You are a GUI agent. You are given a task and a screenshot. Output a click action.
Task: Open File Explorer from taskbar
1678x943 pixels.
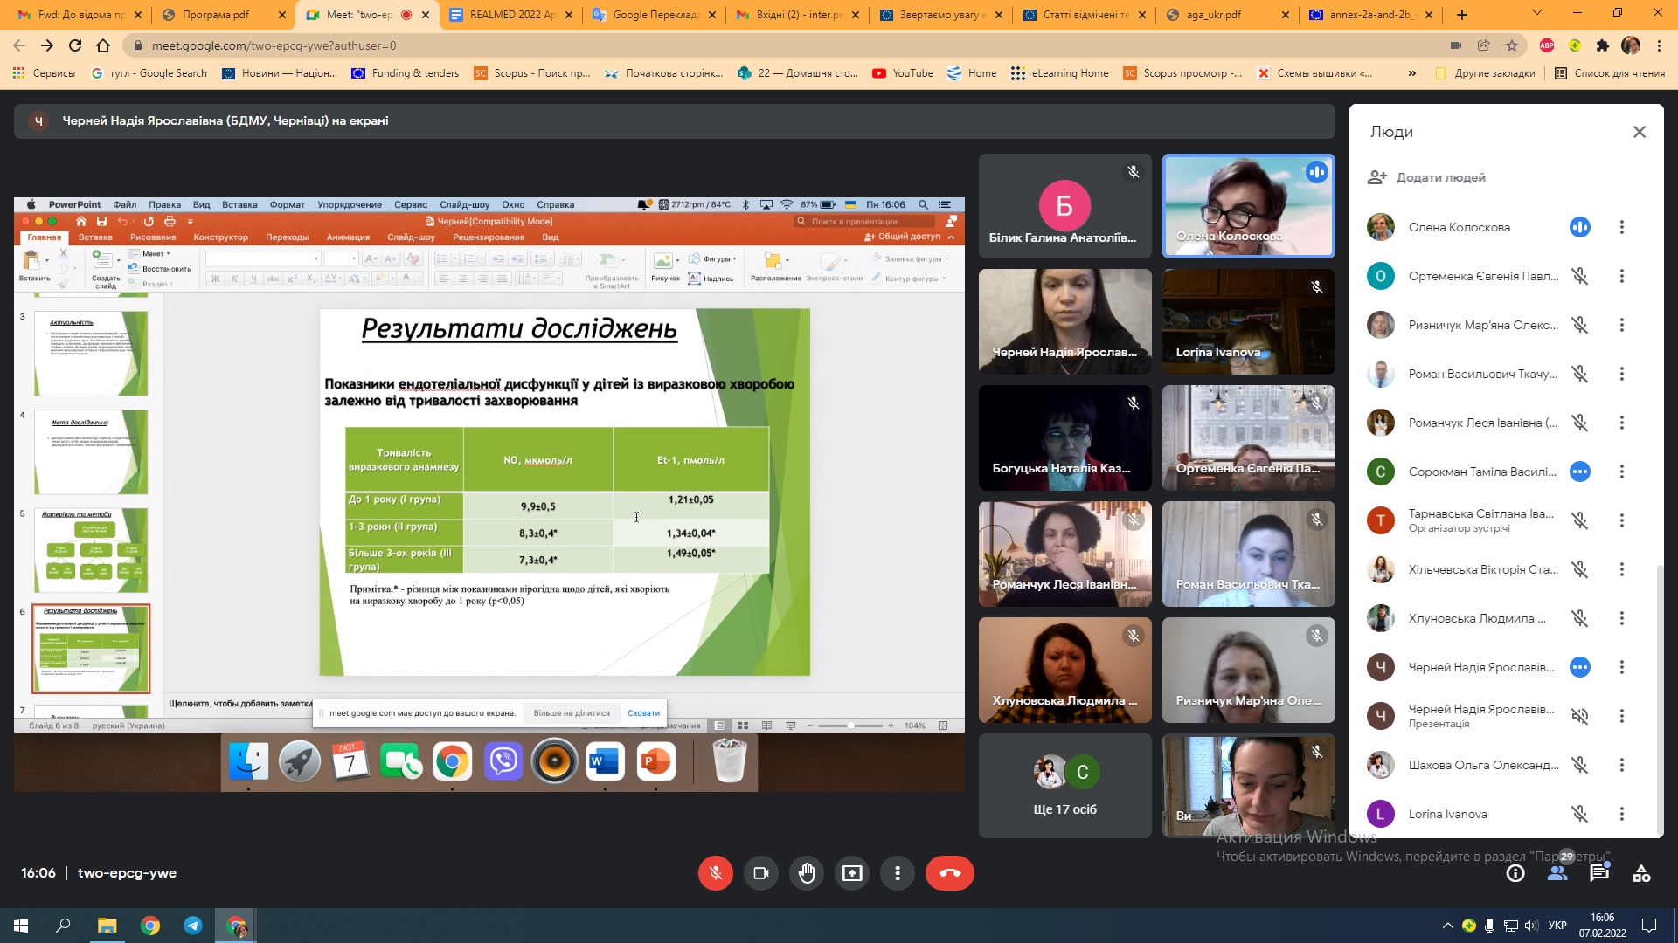[x=107, y=926]
